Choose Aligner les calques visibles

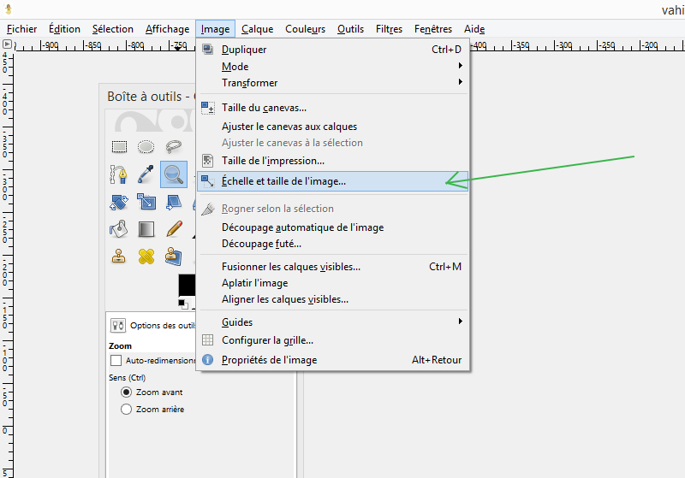click(x=333, y=299)
